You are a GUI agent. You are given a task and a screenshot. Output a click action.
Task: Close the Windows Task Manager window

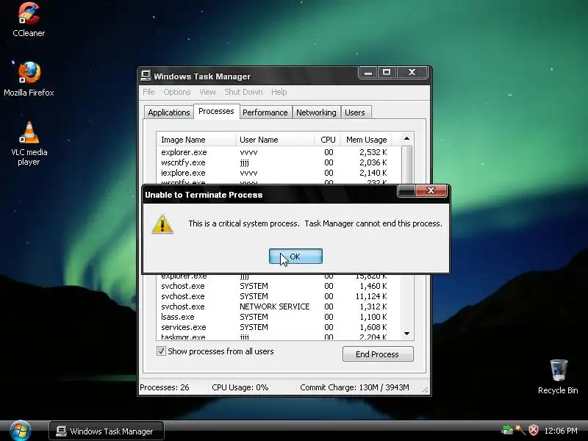tap(412, 72)
